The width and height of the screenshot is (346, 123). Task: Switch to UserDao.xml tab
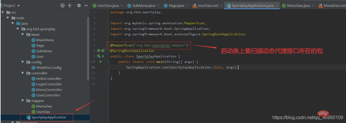click(207, 6)
